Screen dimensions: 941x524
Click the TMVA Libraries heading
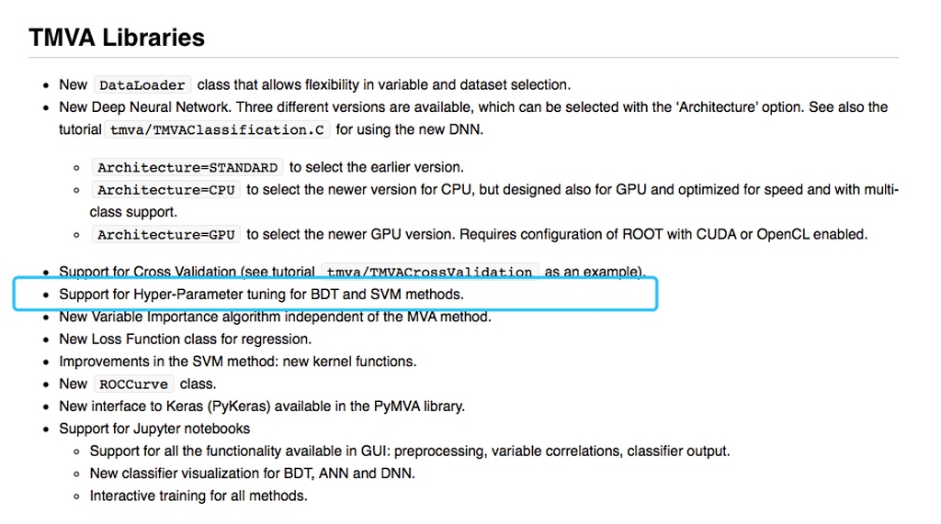point(117,38)
